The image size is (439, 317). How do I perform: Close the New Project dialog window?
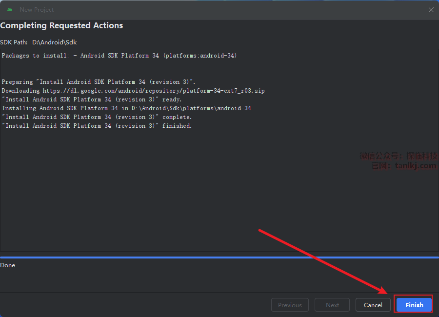coord(431,10)
